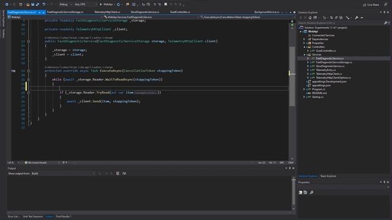Click the Open File folder icon

click(28, 4)
